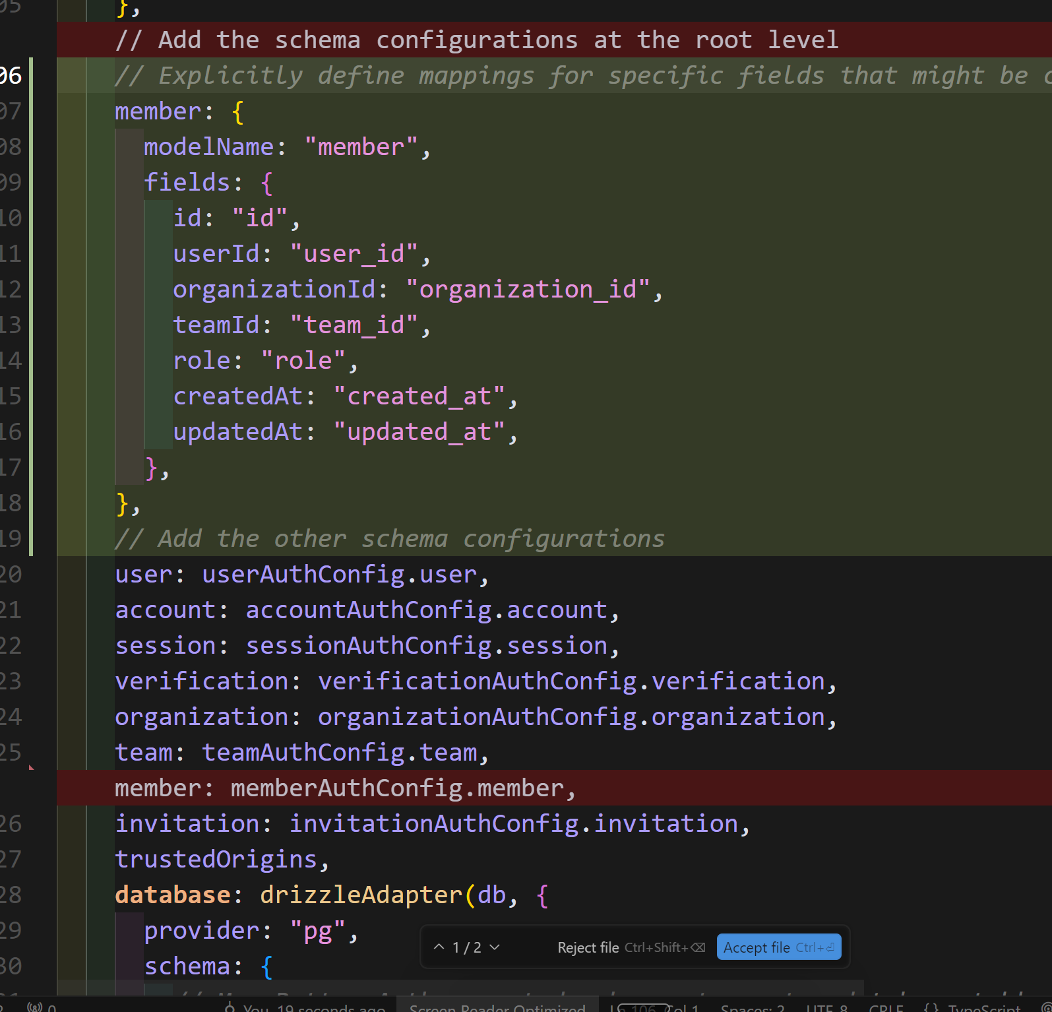Image resolution: width=1052 pixels, height=1012 pixels.
Task: Click the 'id: "id",' line
Action: 237,218
